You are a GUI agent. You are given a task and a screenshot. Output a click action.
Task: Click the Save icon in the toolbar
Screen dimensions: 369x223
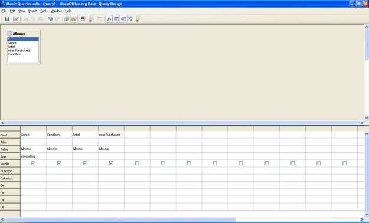coord(7,19)
